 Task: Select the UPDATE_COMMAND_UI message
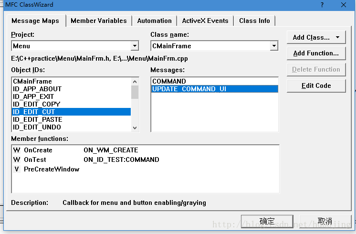tap(215, 89)
